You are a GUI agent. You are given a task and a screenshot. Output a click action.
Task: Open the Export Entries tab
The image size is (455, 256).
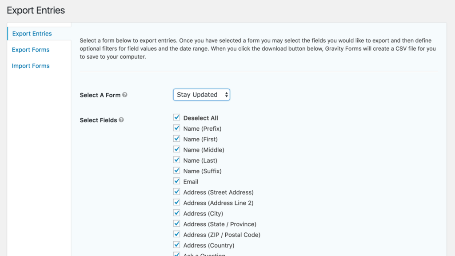(32, 34)
